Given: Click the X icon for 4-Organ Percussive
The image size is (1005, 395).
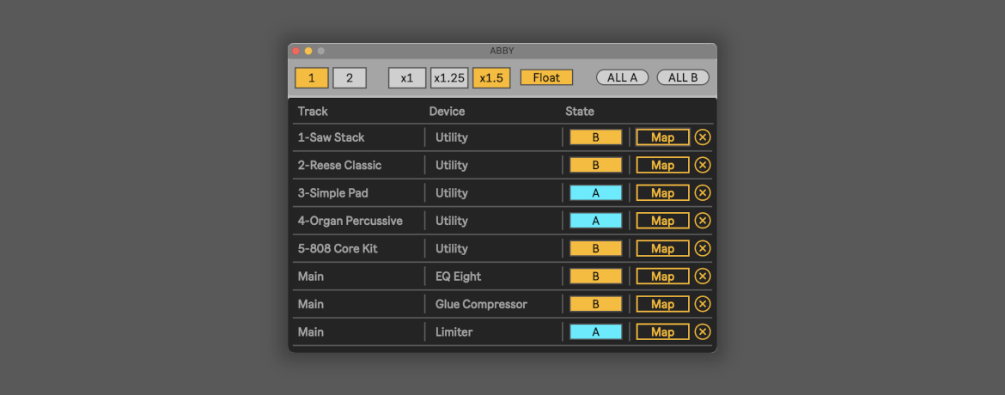Looking at the screenshot, I should [703, 221].
